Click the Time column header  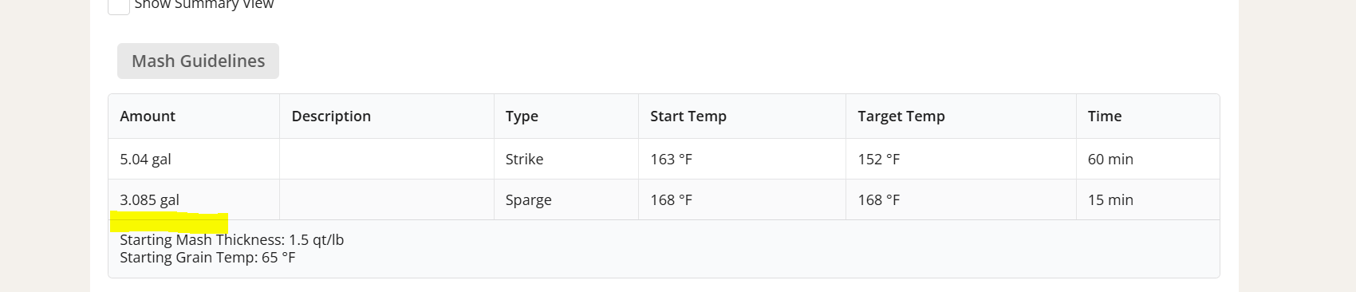pyautogui.click(x=1148, y=116)
